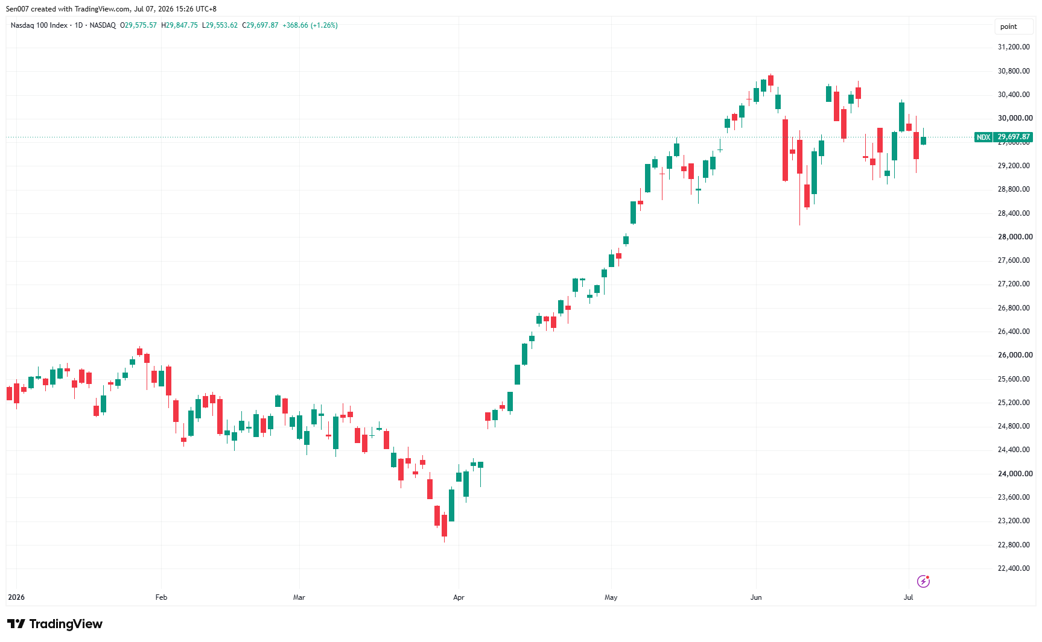Click the TradingView wordmark text
The image size is (1042, 642).
pyautogui.click(x=66, y=624)
